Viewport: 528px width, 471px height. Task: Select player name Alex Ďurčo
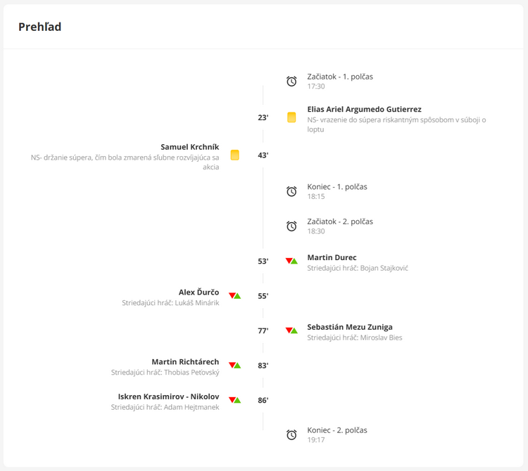[x=199, y=292]
